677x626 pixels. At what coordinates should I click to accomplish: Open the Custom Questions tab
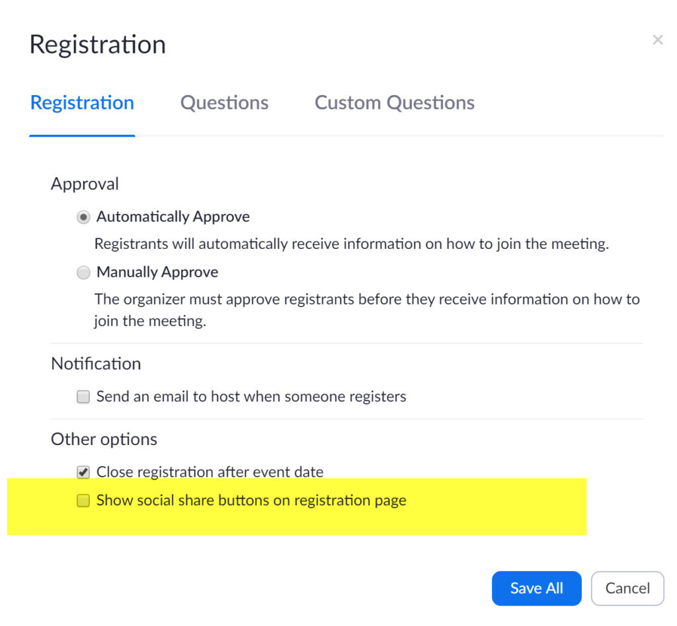394,102
